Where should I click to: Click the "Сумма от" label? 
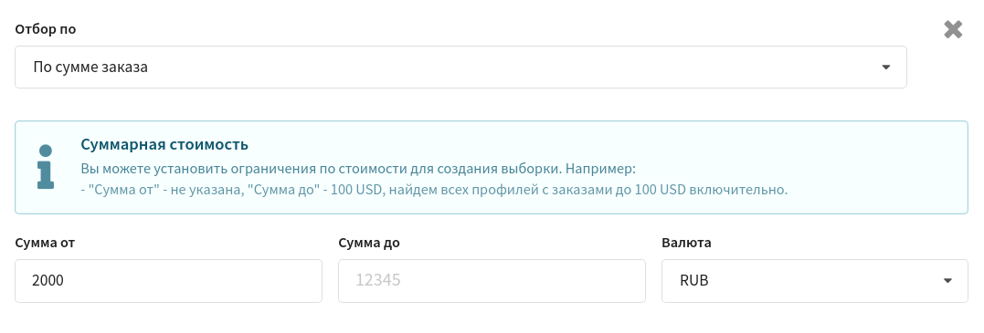click(45, 243)
